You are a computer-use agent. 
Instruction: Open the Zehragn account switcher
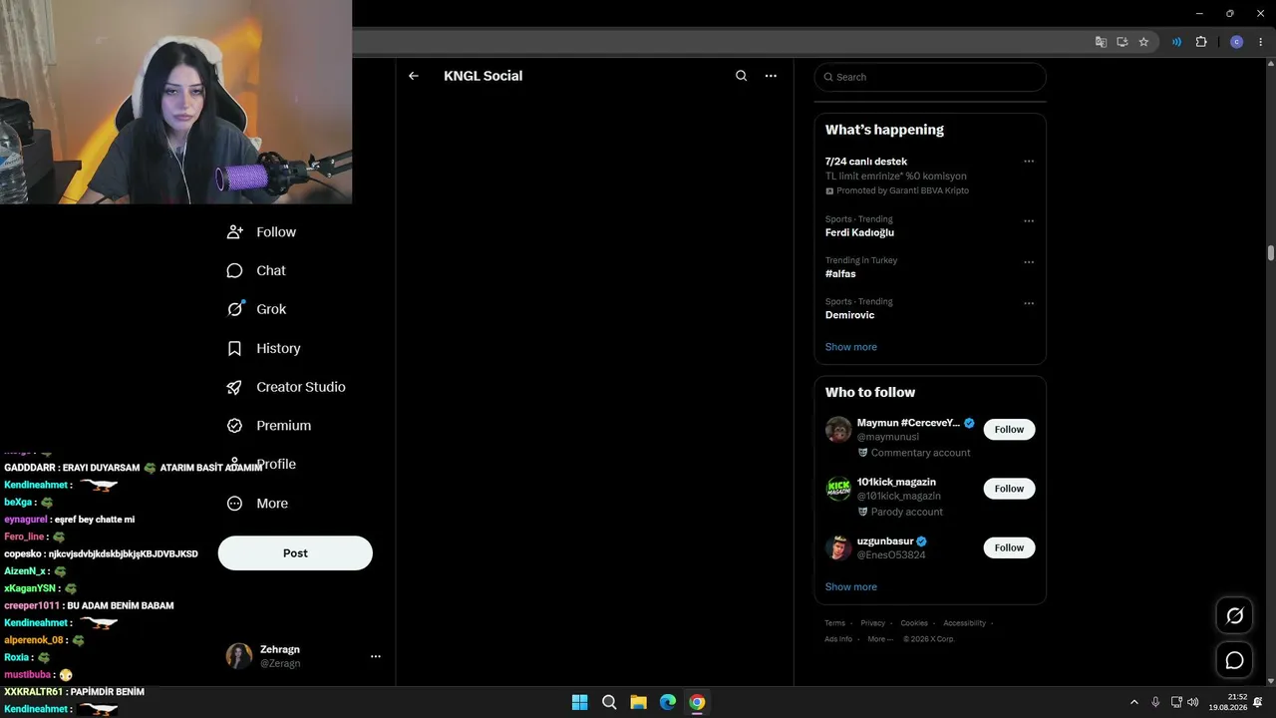click(x=303, y=656)
